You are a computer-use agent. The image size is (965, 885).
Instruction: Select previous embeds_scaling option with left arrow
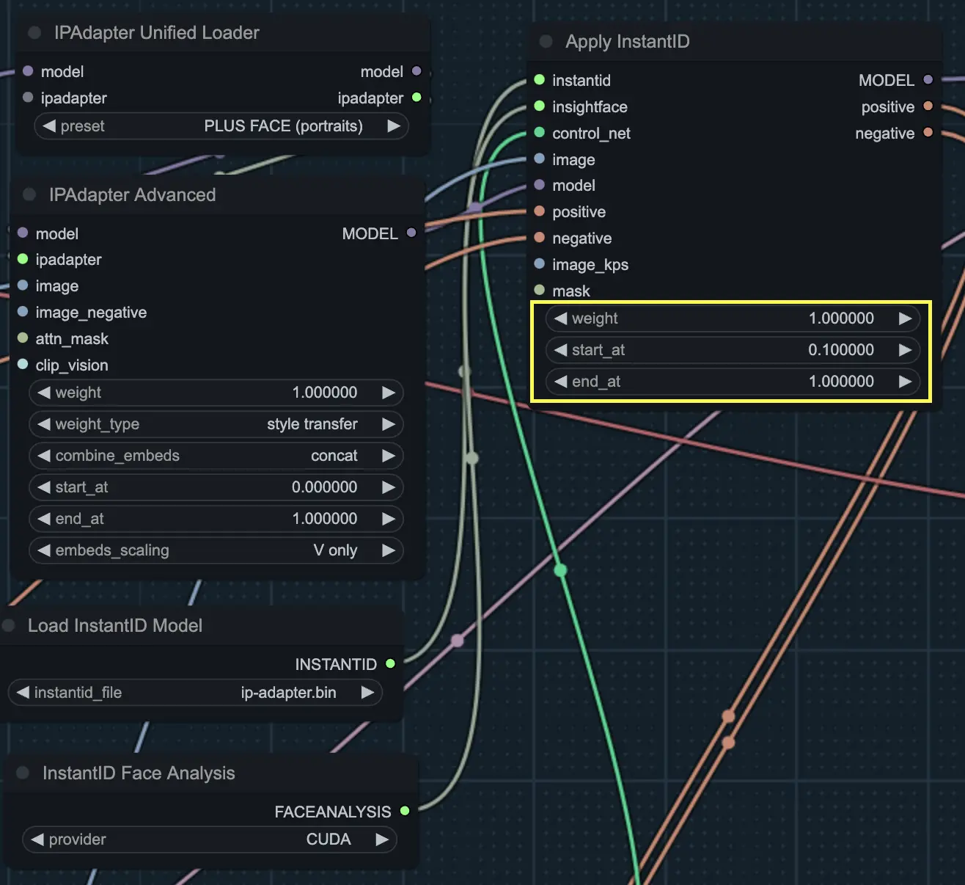coord(44,550)
